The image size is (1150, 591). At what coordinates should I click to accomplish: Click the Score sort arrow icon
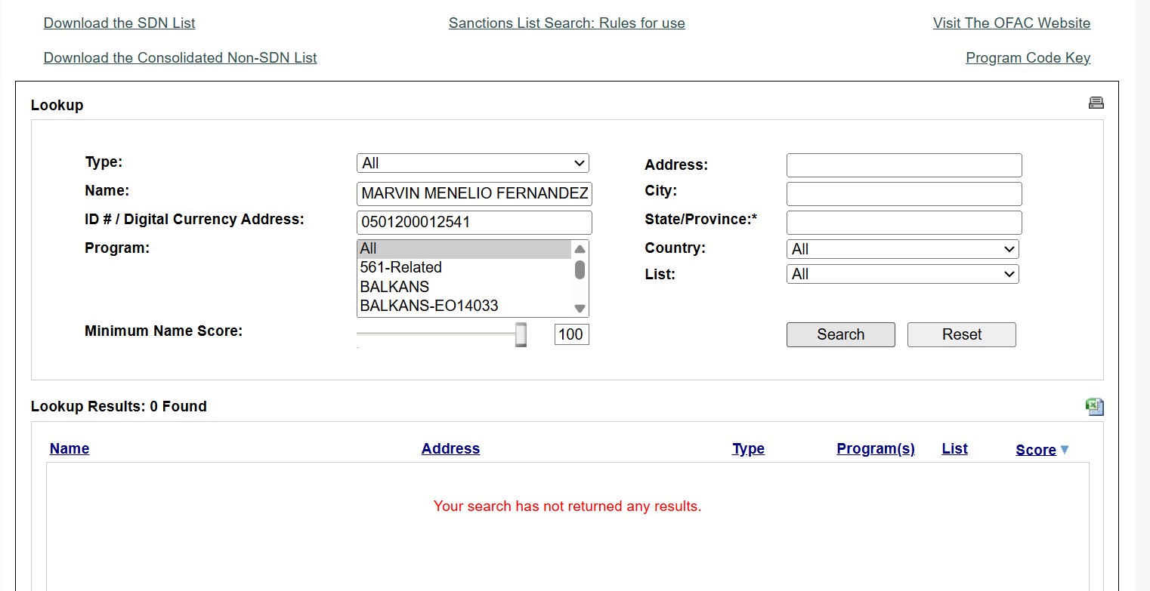point(1065,450)
